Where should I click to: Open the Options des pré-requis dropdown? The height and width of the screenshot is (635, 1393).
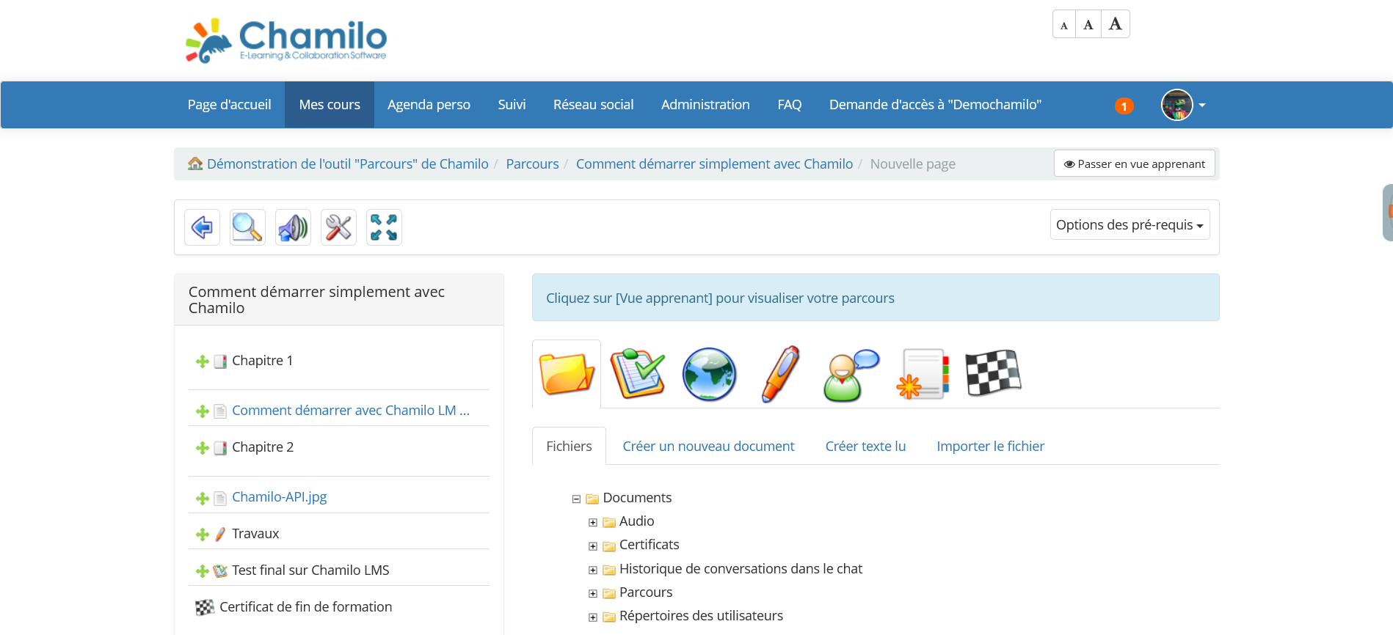1129,225
